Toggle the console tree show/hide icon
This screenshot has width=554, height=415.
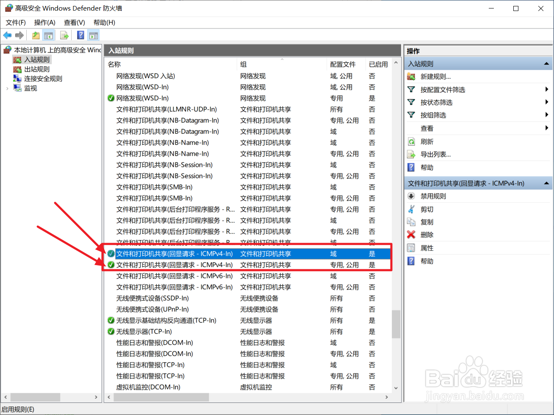click(49, 35)
